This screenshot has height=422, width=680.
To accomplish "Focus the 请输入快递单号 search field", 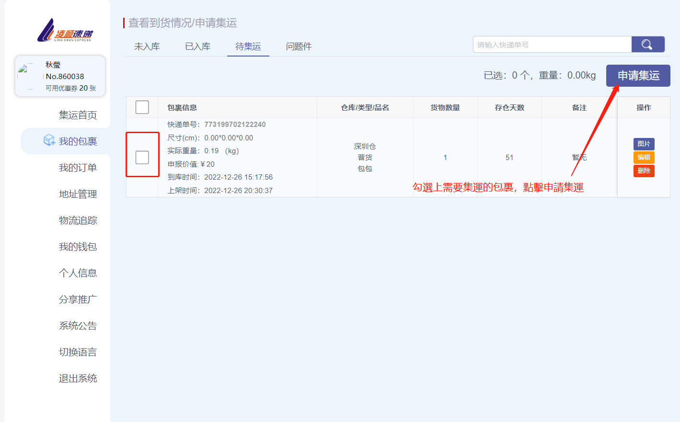I will coord(552,45).
